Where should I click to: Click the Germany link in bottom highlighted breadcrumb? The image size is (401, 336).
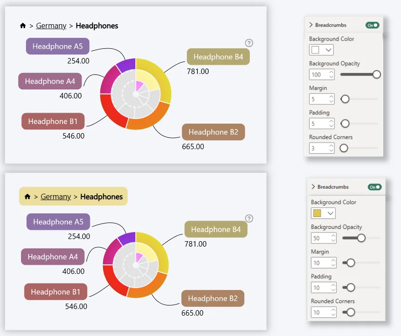[x=56, y=197]
